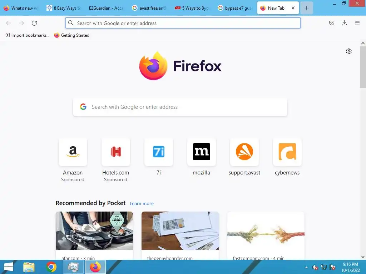Click scrollbar up arrow
366x274 pixels.
(x=363, y=43)
